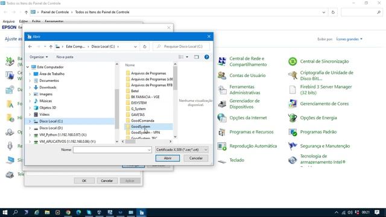Open Contas de Usuário icon
The image size is (386, 217).
point(222,75)
